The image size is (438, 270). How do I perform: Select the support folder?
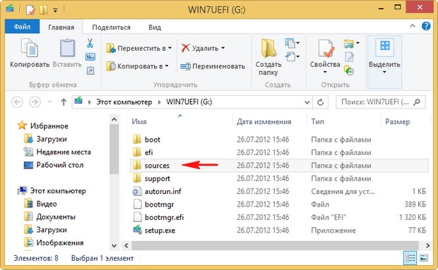[x=279, y=178]
